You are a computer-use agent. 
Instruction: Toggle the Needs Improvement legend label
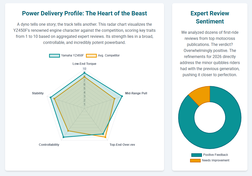(215, 160)
